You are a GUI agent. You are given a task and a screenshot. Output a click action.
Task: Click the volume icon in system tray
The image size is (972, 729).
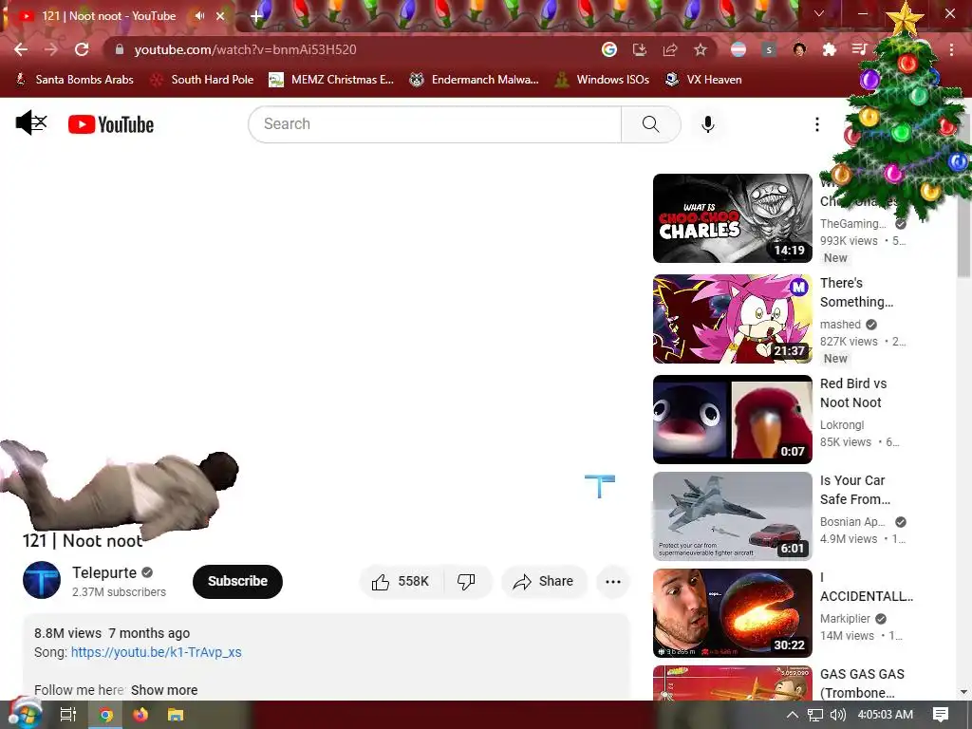pos(838,715)
